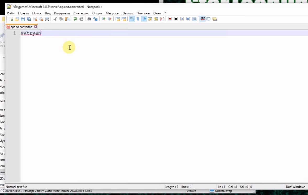Click 'Normal text file' in status bar

[16, 187]
